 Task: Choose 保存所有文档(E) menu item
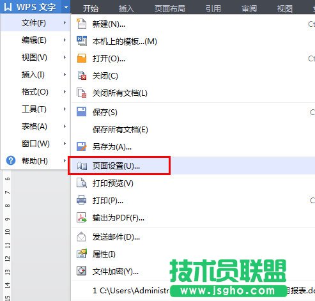(x=193, y=129)
